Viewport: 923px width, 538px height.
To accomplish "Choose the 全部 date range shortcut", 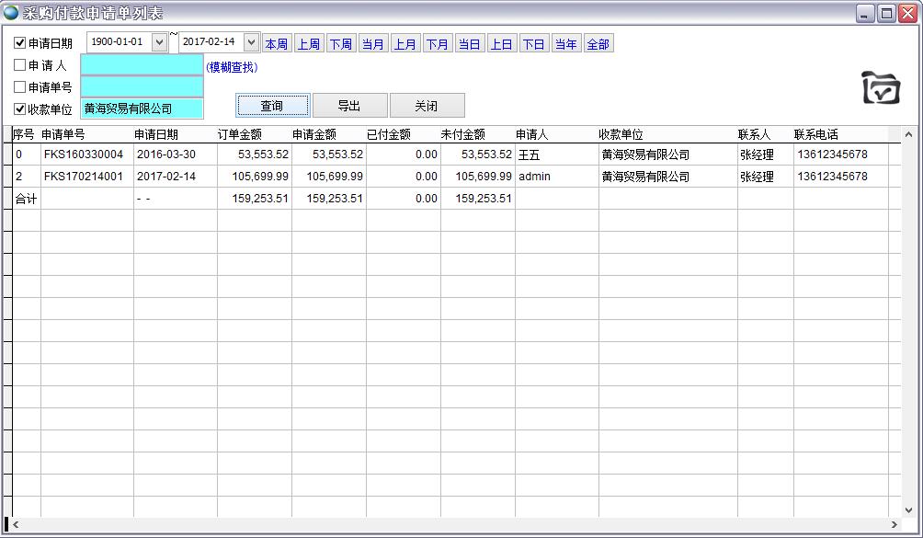I will coord(598,44).
